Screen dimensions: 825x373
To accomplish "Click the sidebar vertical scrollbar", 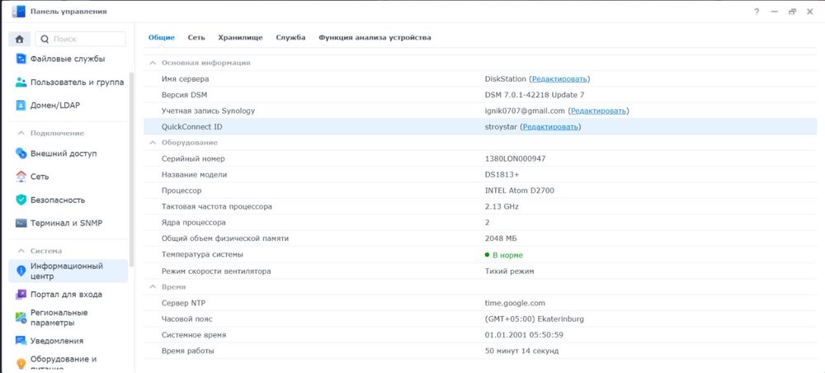I will [131, 168].
